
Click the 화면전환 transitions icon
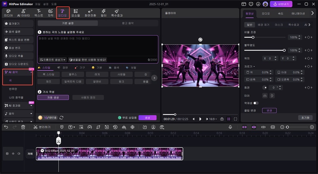point(90,13)
